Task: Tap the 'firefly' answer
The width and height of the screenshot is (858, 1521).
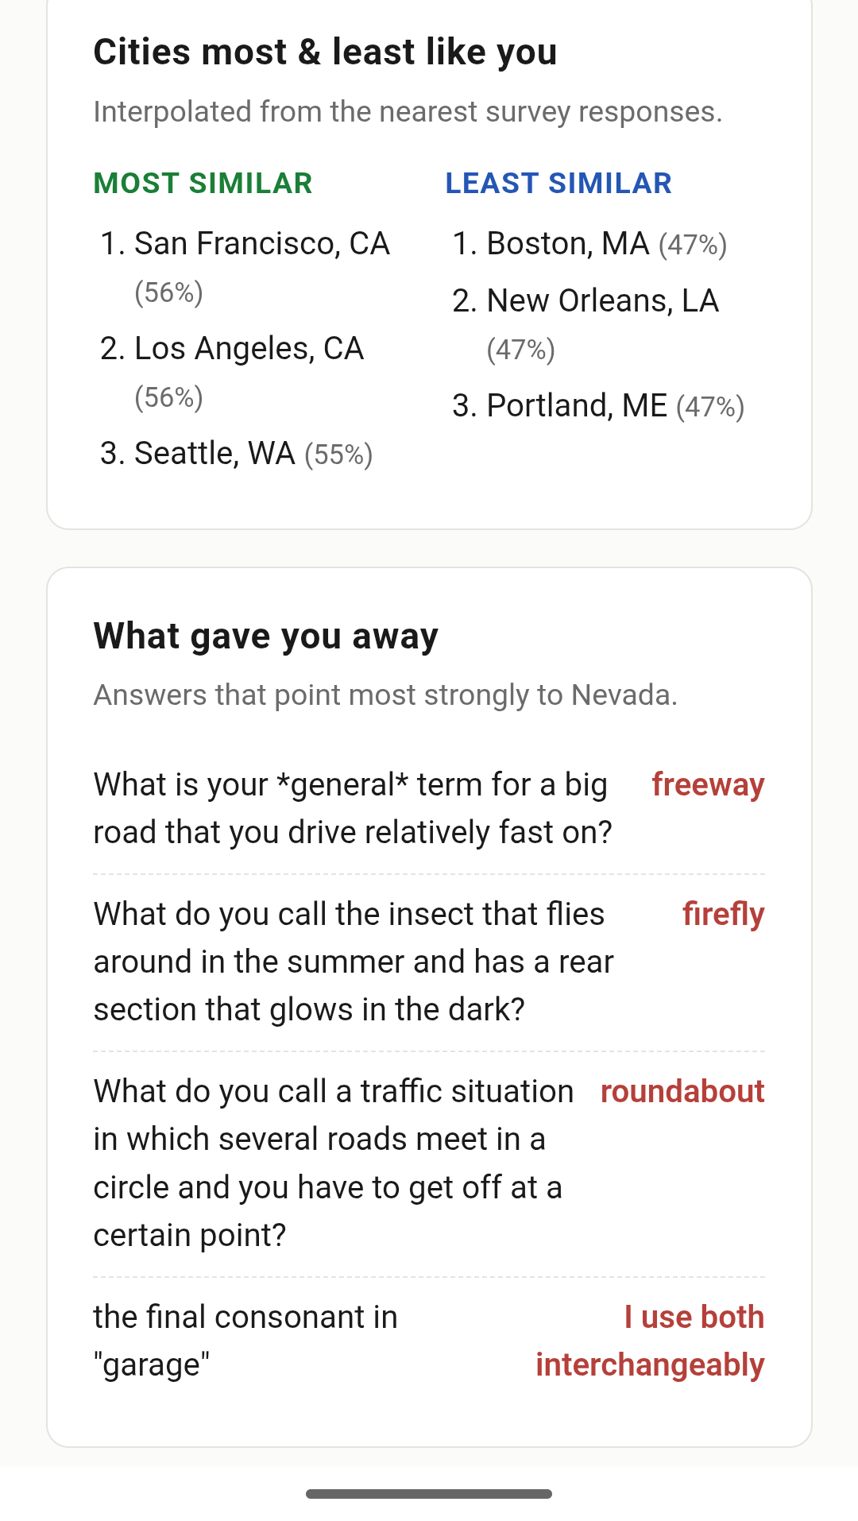Action: click(723, 915)
